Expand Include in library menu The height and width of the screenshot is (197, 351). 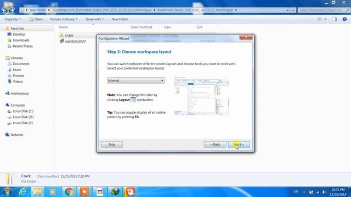pos(64,19)
